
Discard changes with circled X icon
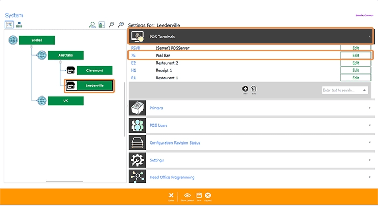coord(207,195)
